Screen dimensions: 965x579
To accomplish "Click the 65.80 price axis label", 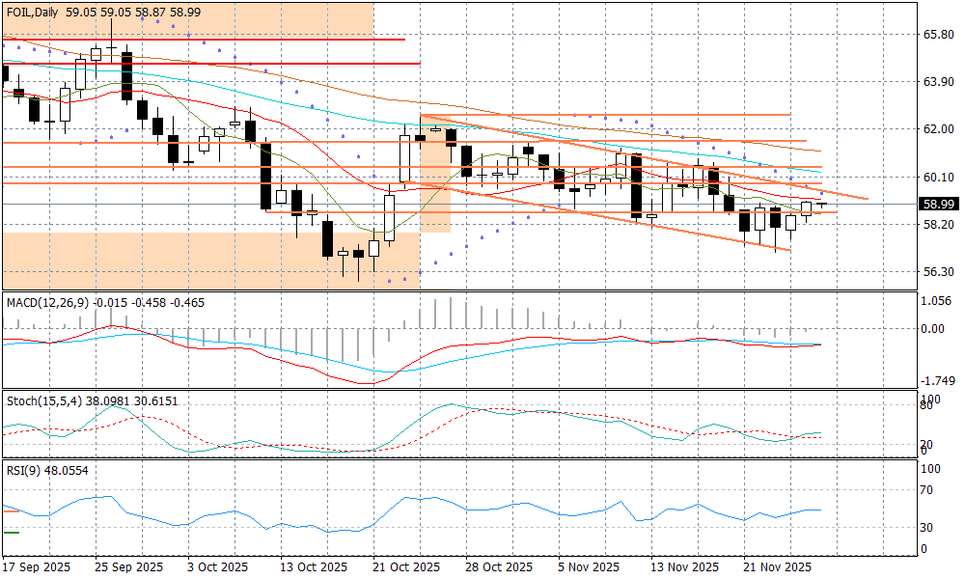I will pos(938,35).
